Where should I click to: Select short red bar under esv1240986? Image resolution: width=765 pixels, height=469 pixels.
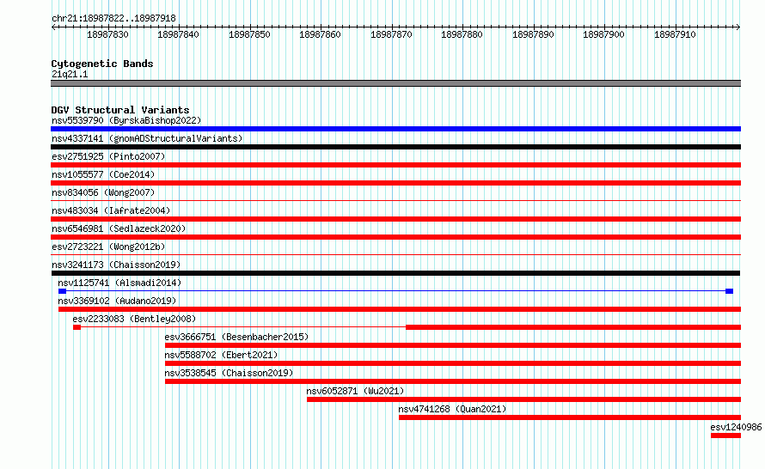point(726,435)
